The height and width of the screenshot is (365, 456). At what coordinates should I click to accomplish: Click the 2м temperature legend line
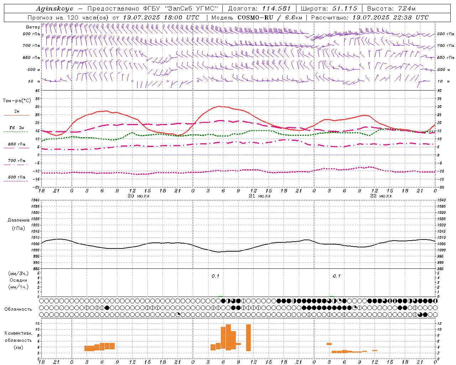(x=16, y=115)
